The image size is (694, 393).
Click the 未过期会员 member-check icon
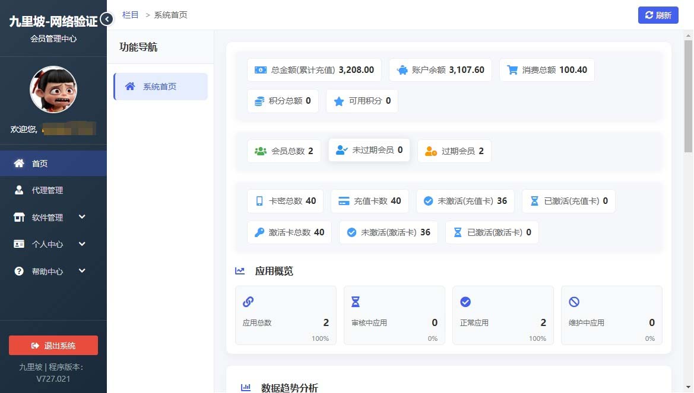(x=341, y=150)
